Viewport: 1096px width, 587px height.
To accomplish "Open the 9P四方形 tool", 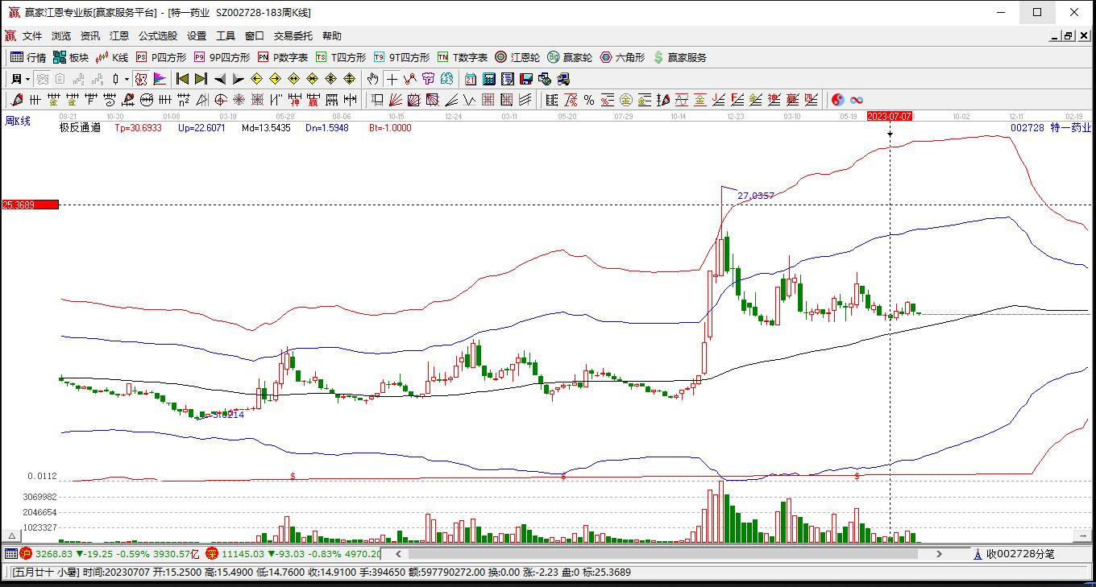I will (x=222, y=57).
